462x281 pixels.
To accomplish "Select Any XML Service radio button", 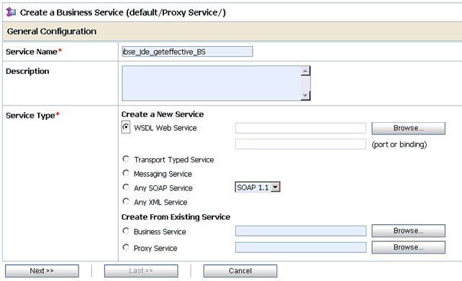I will point(126,201).
